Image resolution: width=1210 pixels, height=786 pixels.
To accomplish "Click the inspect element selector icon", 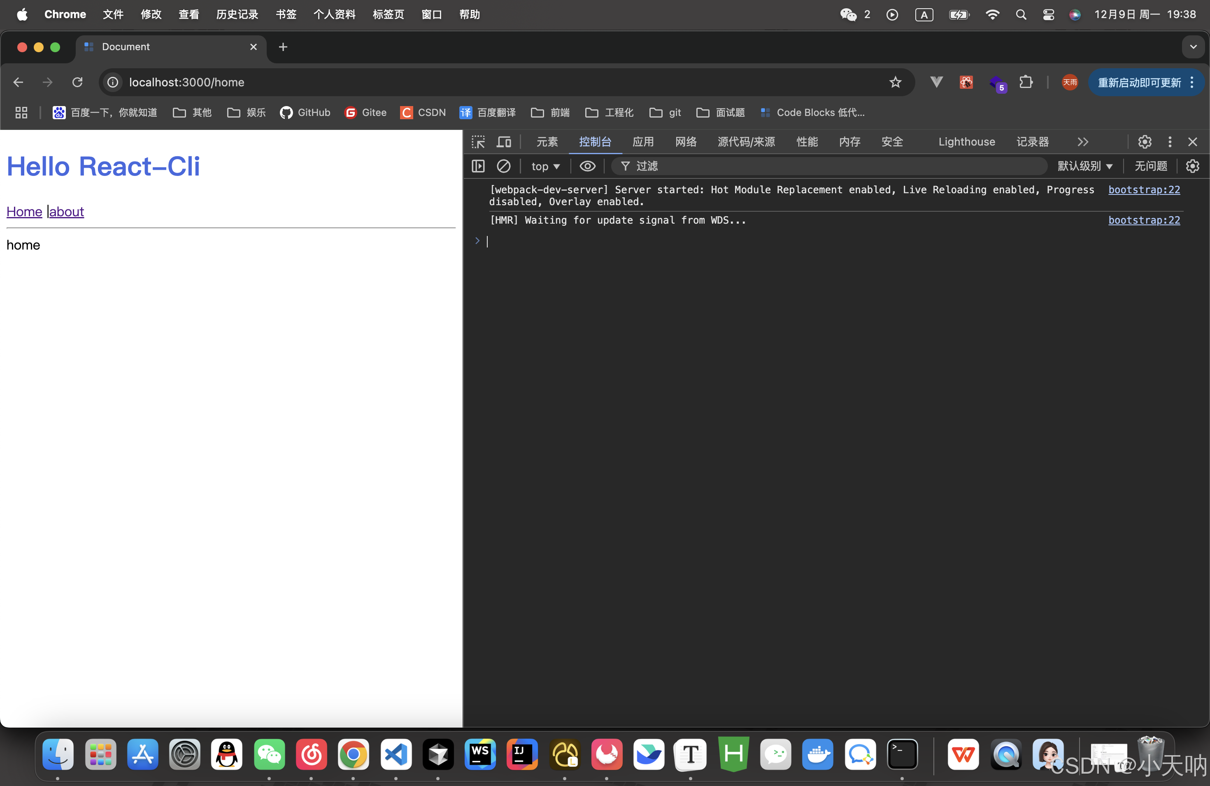I will tap(478, 142).
